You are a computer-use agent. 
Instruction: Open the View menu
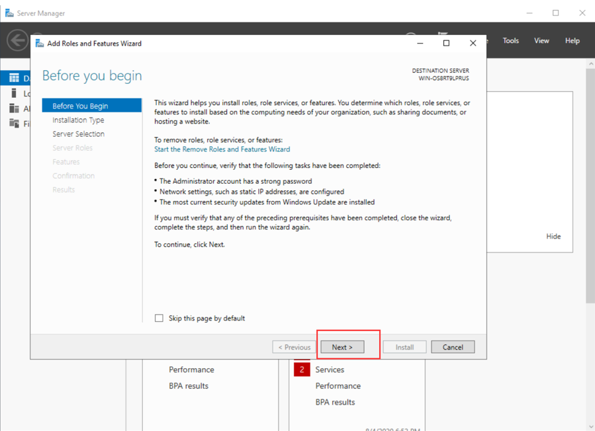(x=541, y=40)
